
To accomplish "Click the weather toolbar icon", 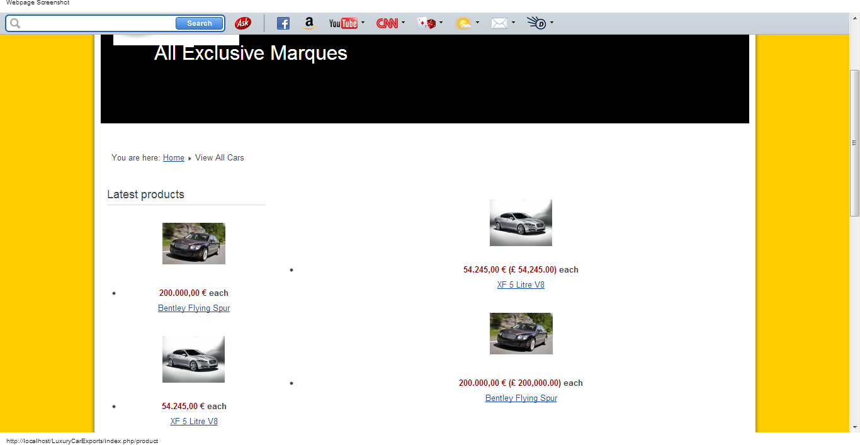I will pyautogui.click(x=464, y=23).
